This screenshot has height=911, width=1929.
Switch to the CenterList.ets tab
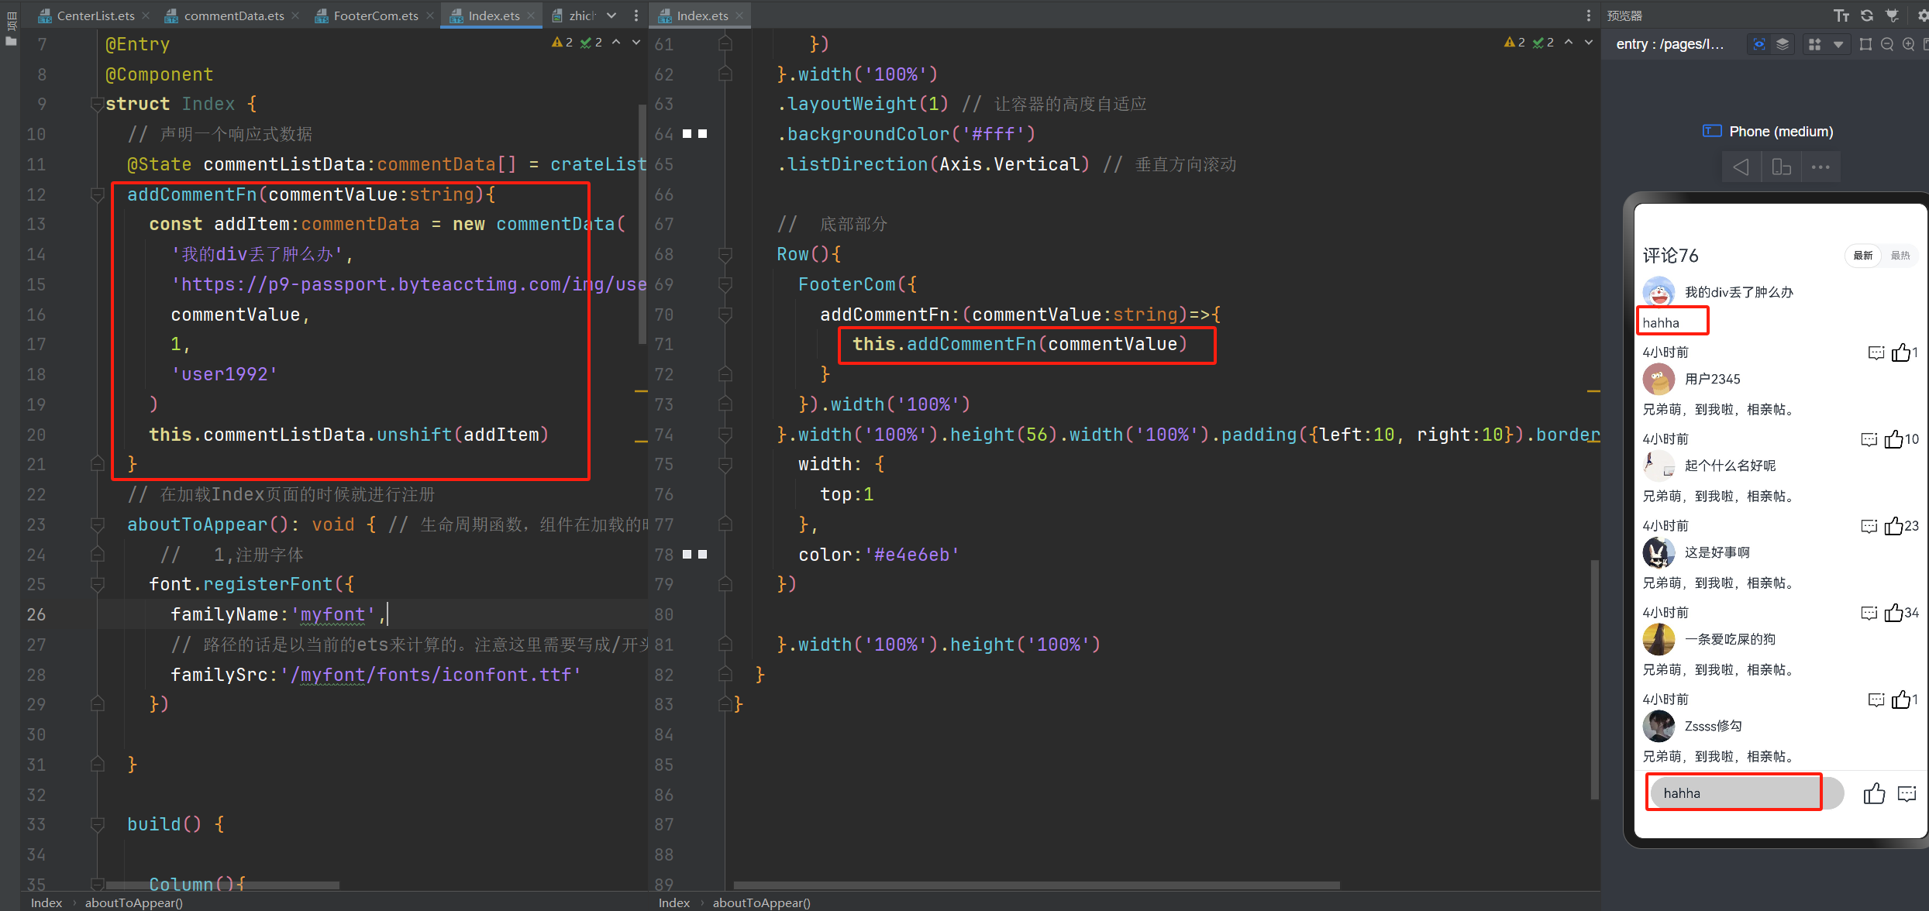coord(95,15)
